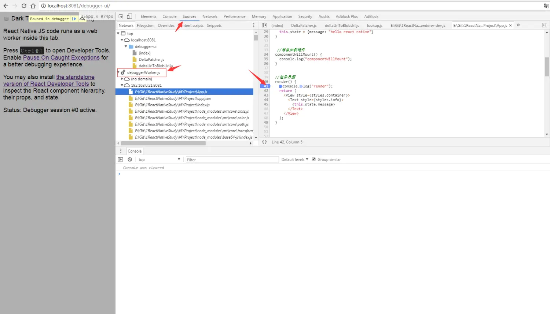Open Sources navigator more options menu
Image resolution: width=550 pixels, height=314 pixels.
pyautogui.click(x=254, y=25)
